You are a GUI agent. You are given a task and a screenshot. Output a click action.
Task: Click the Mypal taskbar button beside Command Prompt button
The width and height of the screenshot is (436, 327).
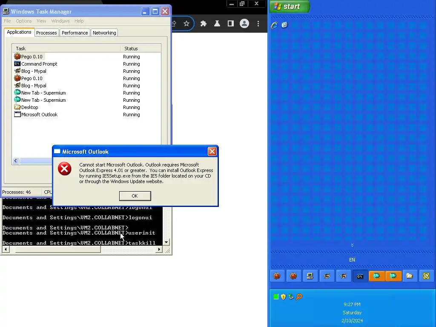tap(344, 276)
